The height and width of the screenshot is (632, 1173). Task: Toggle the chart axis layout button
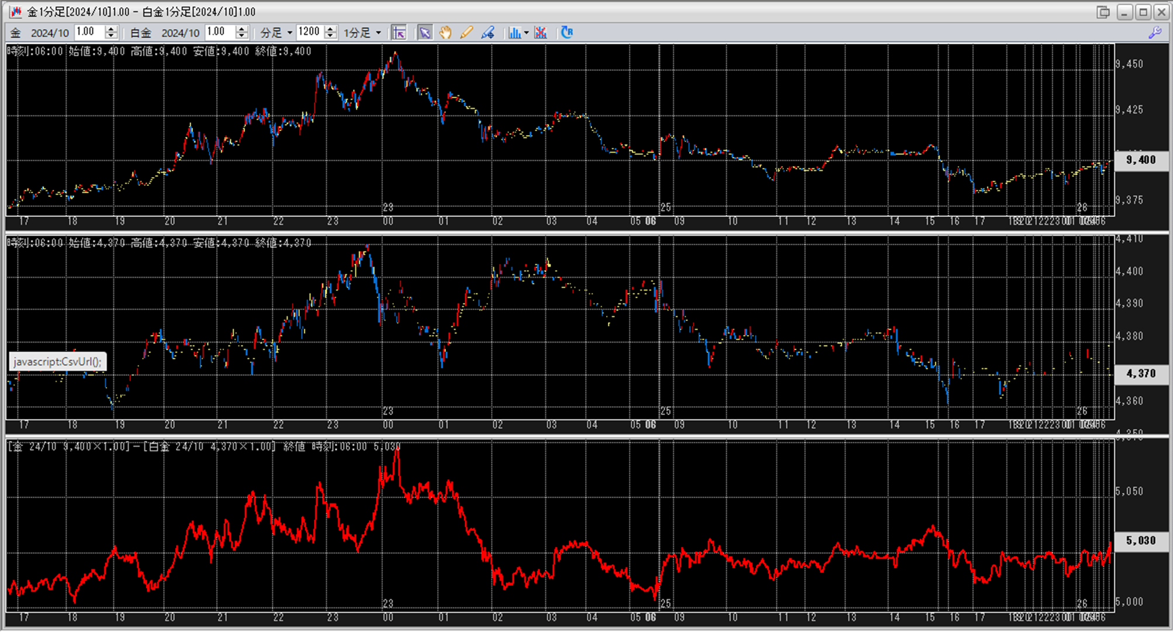tap(399, 33)
